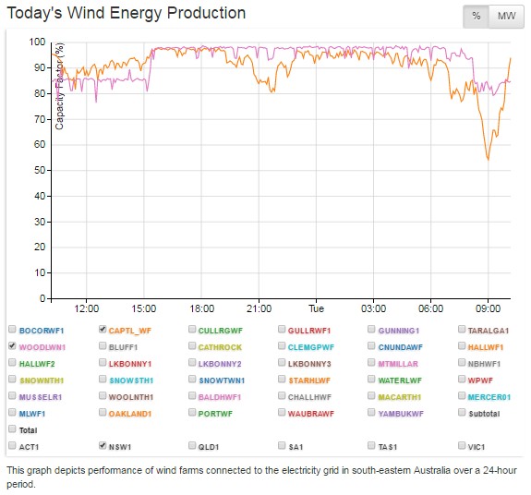Enable the MTMILLAR checkbox
The width and height of the screenshot is (531, 495).
pos(371,363)
